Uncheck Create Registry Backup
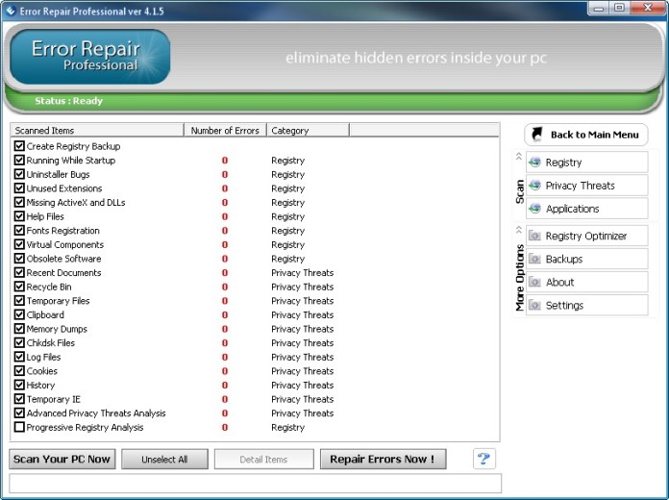 pos(19,146)
